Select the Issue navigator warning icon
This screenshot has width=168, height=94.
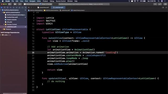[14, 8]
